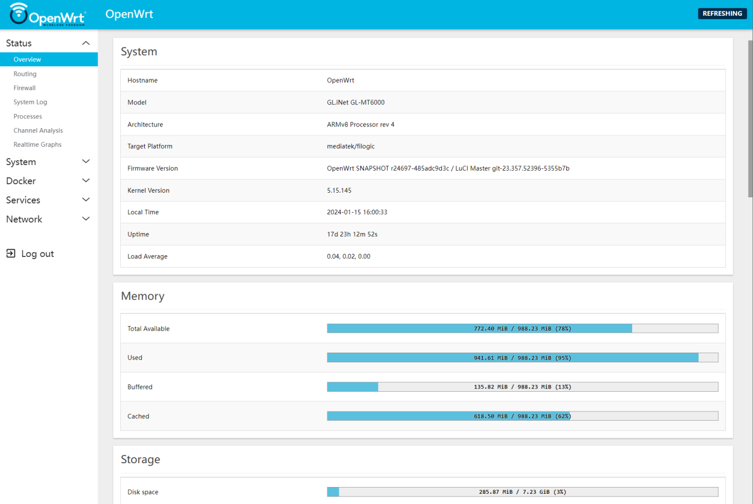Expand the System menu chevron
This screenshot has width=753, height=504.
86,162
